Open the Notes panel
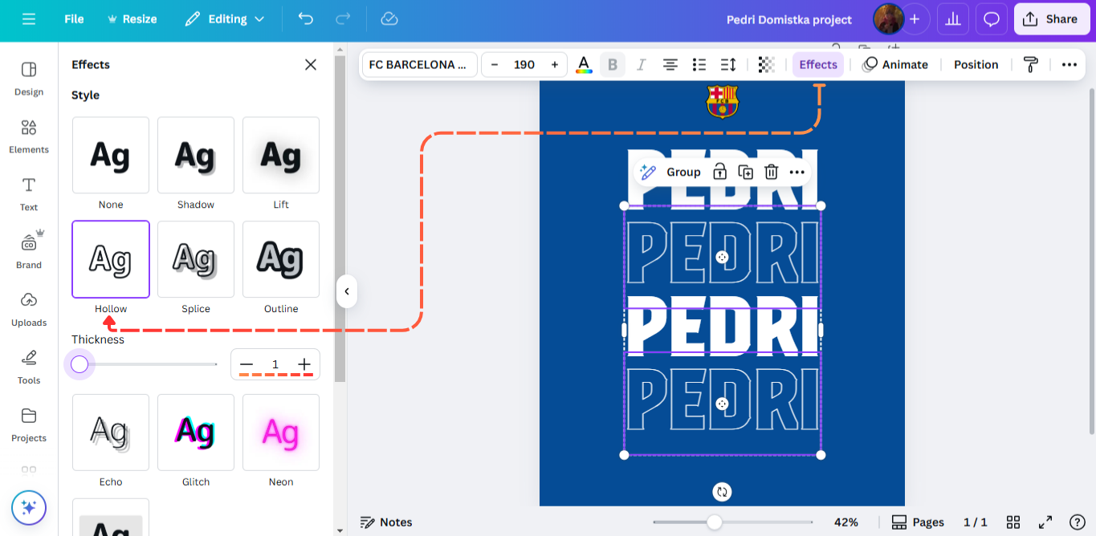The height and width of the screenshot is (536, 1096). [x=386, y=522]
